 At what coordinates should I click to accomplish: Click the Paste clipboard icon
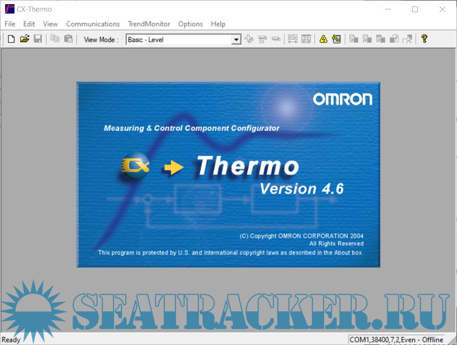(x=68, y=40)
